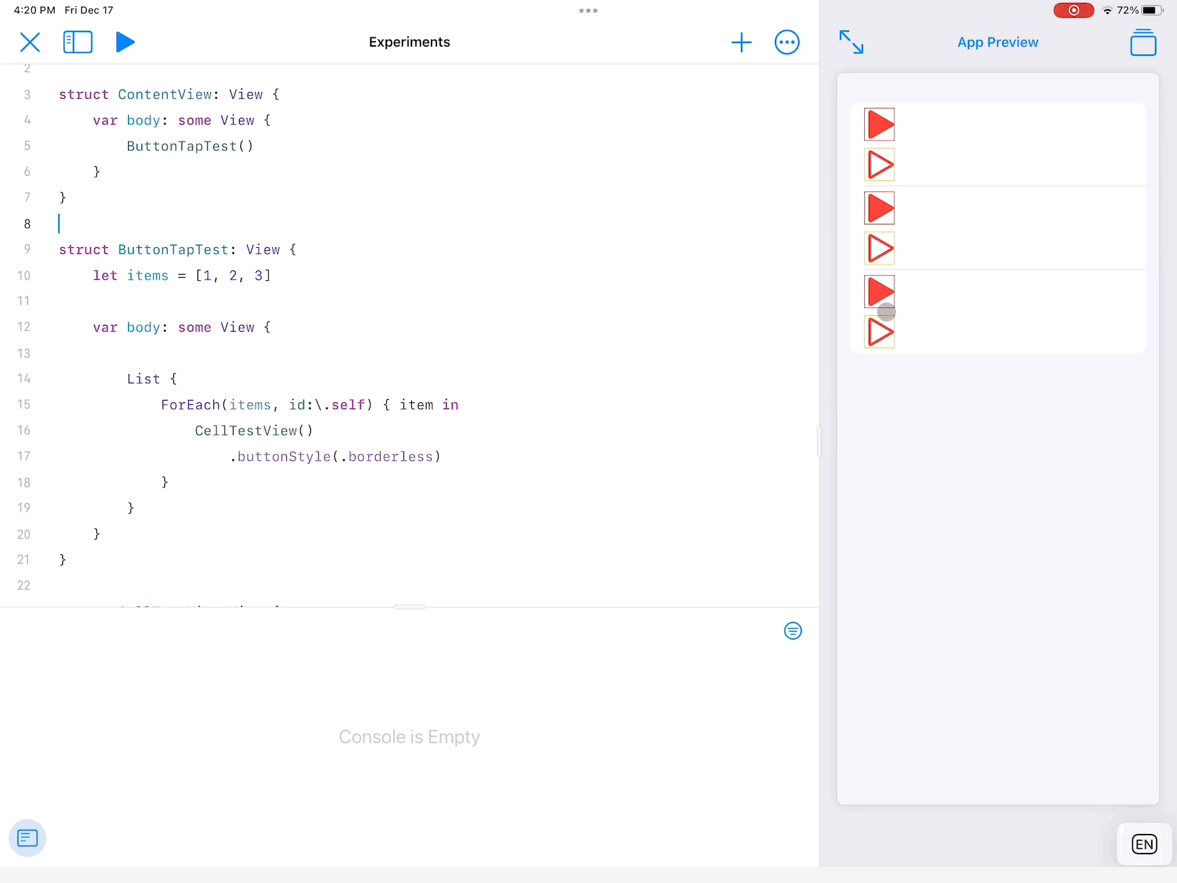The width and height of the screenshot is (1177, 883).
Task: Place cursor on 'struct ButtonTapTest: View {' line
Action: (178, 250)
